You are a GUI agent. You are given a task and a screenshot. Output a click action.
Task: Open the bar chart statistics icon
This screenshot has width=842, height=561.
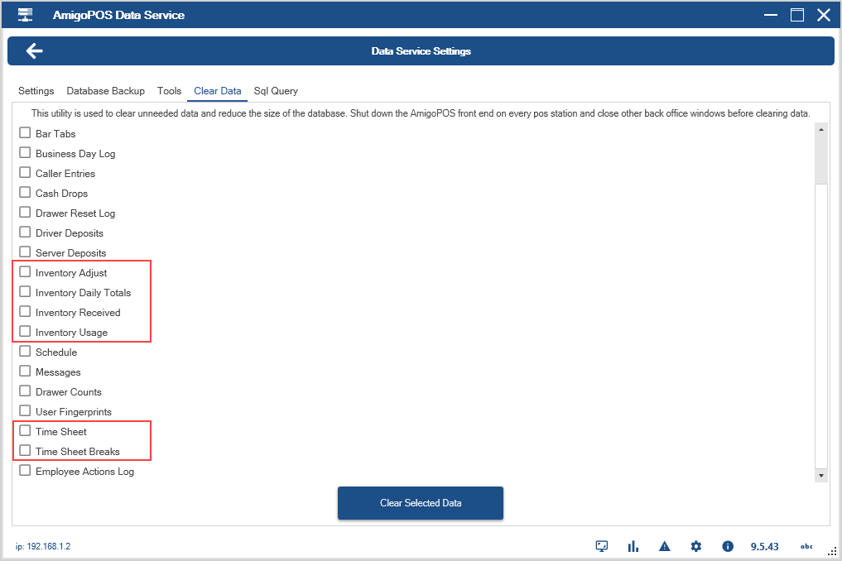click(x=633, y=546)
